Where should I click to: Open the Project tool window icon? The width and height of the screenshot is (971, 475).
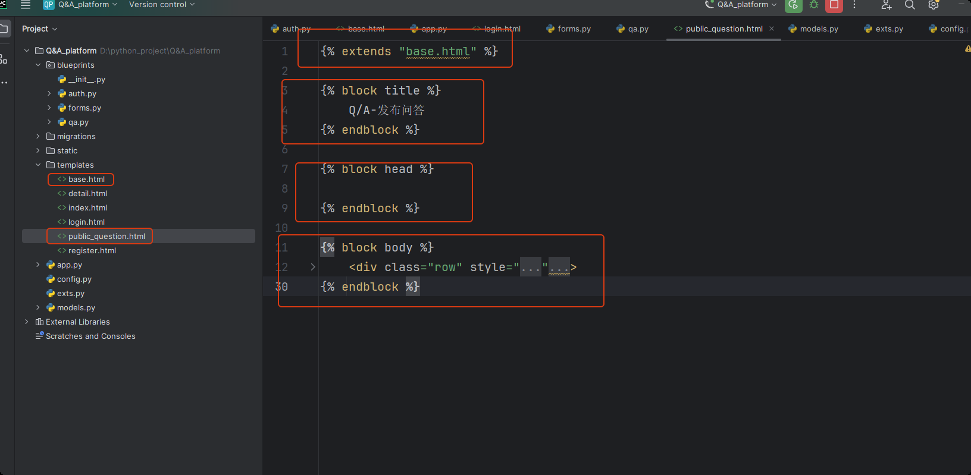5,29
